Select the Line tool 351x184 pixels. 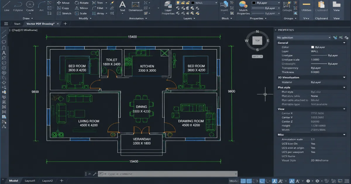[7, 6]
